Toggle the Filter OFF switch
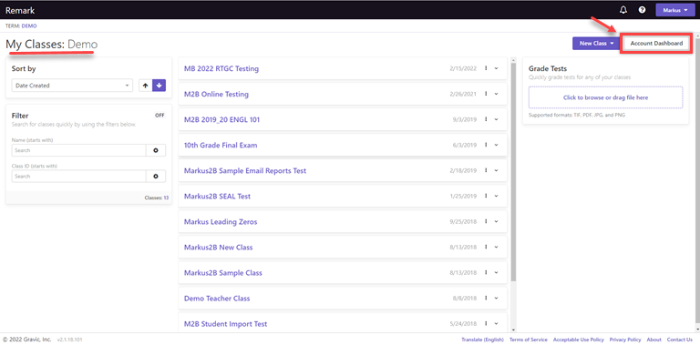 tap(160, 115)
